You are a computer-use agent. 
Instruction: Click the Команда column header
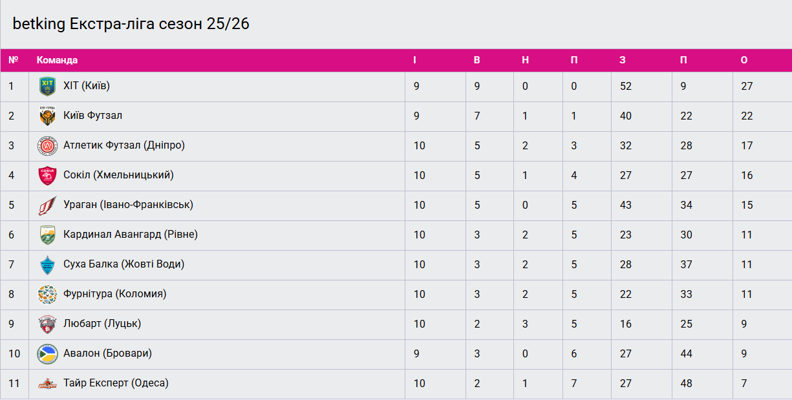tap(57, 60)
